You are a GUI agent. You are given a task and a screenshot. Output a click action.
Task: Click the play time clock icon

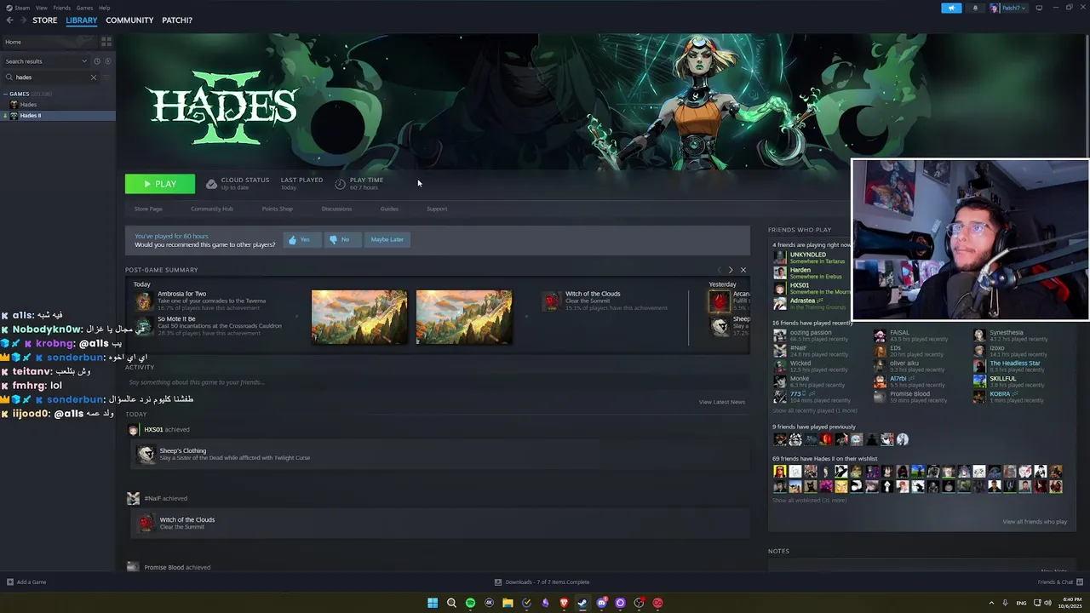point(340,184)
